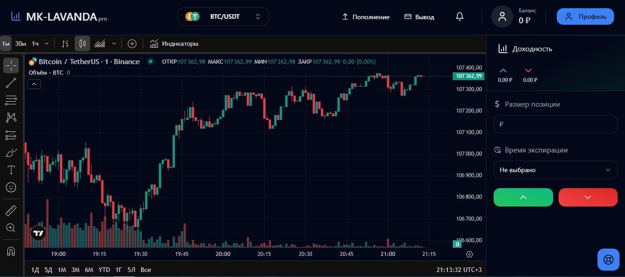The height and width of the screenshot is (277, 625).
Task: Click the user avatar icon
Action: coord(502,17)
